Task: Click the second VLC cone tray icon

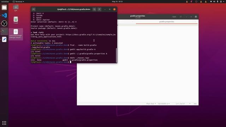Action: point(201,1)
